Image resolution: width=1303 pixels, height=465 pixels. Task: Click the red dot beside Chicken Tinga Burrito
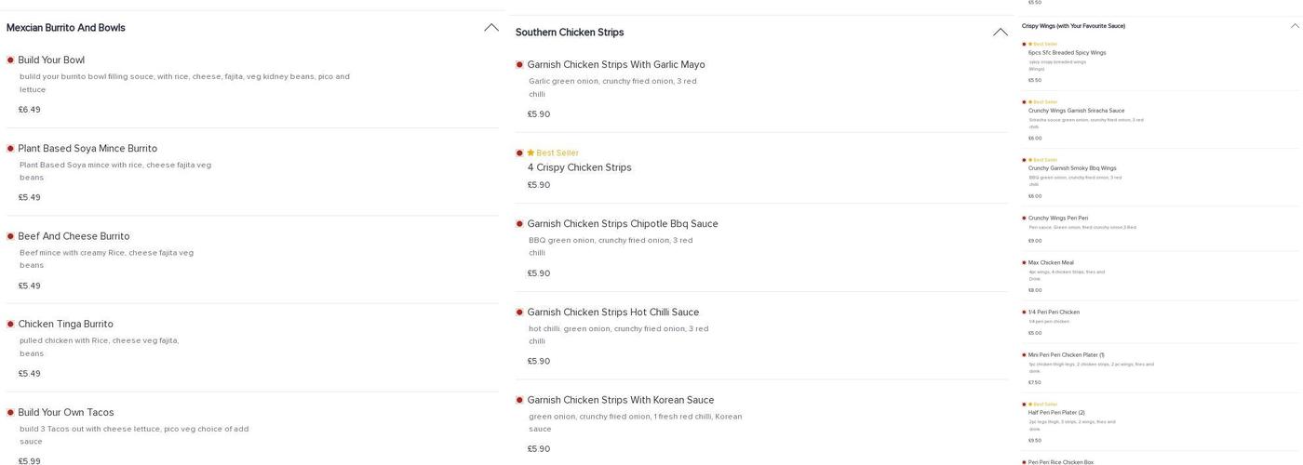click(10, 325)
